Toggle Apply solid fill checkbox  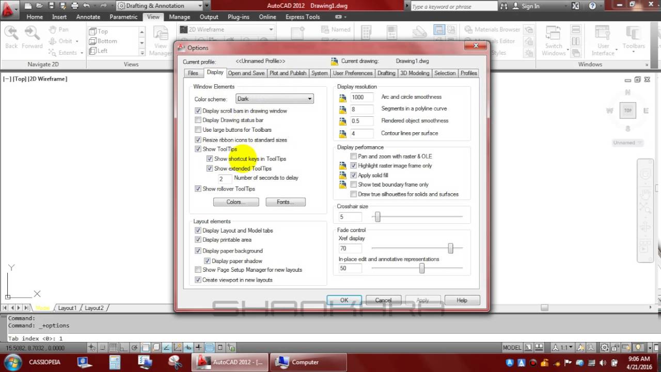[x=353, y=175]
